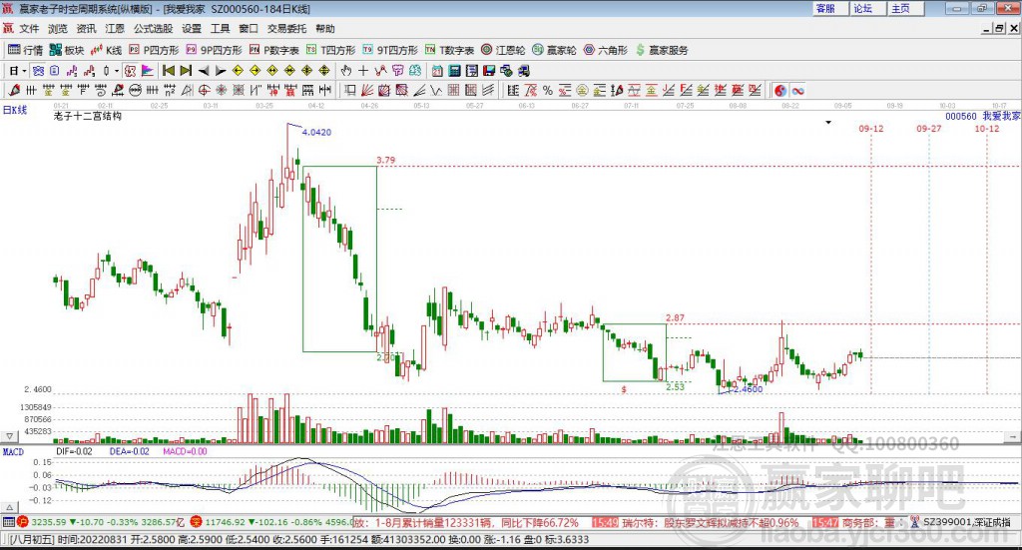Viewport: 1022px width, 550px height.
Task: Click the table icon in the status bar
Action: (8, 522)
